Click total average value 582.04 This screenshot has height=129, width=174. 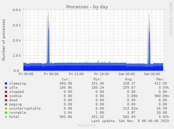[x=129, y=117]
